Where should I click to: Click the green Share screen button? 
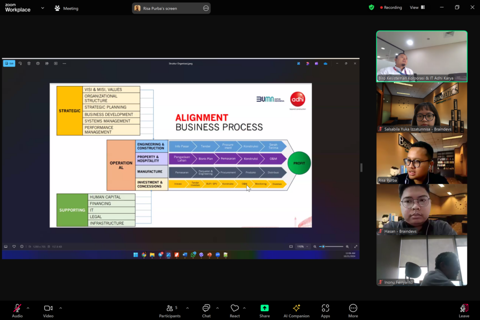click(x=264, y=309)
